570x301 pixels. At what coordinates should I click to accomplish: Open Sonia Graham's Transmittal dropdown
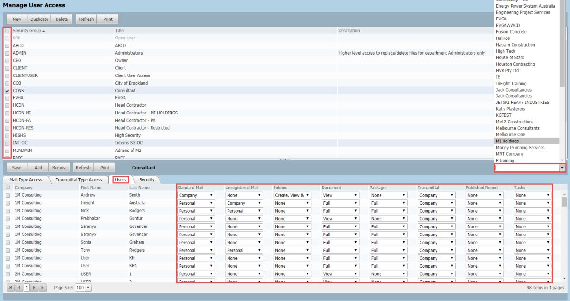coord(437,243)
